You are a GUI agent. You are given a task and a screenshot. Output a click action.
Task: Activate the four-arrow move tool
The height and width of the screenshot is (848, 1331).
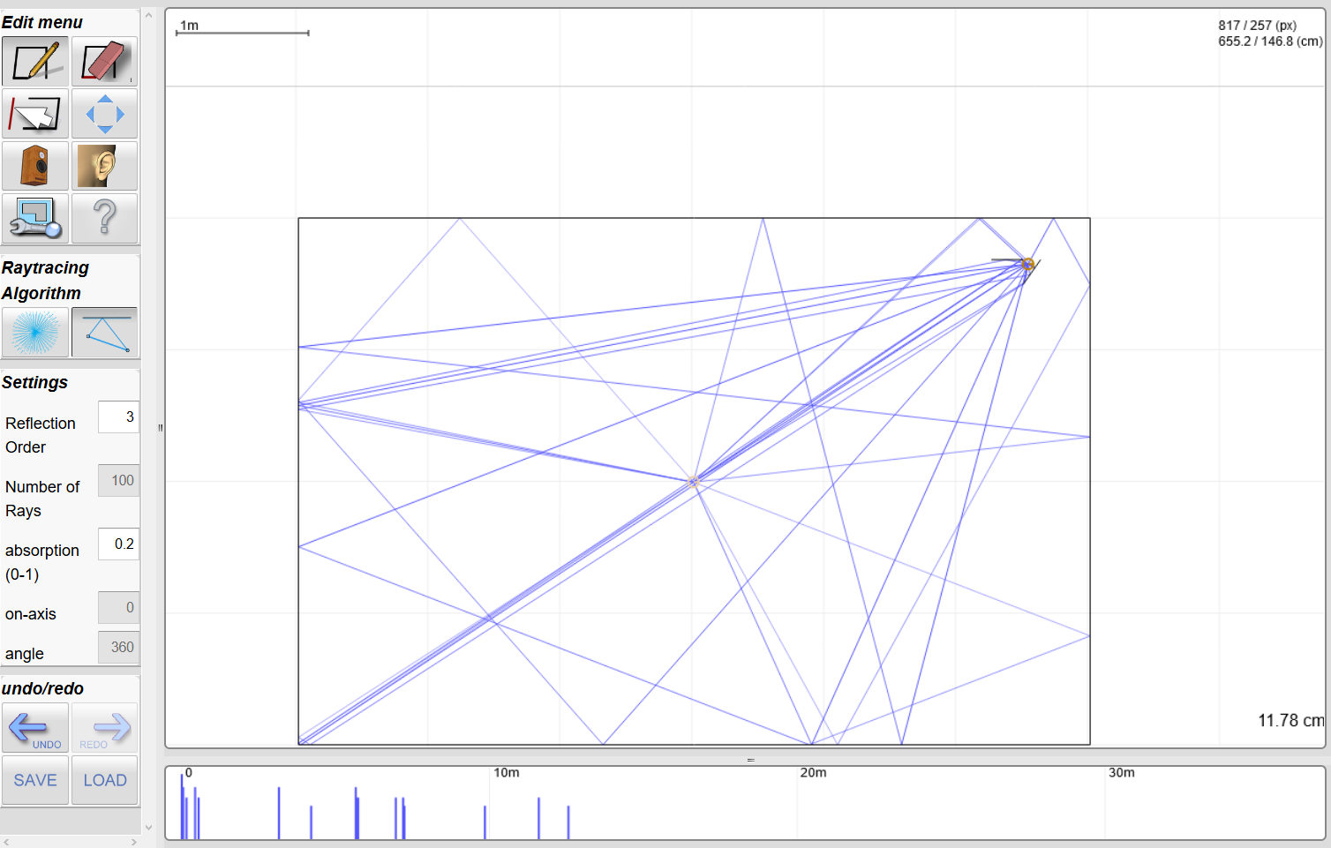[x=104, y=114]
